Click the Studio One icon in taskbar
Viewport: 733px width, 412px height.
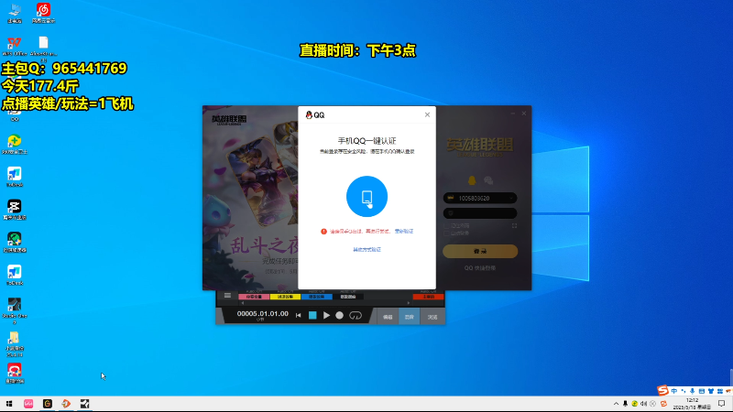[84, 404]
